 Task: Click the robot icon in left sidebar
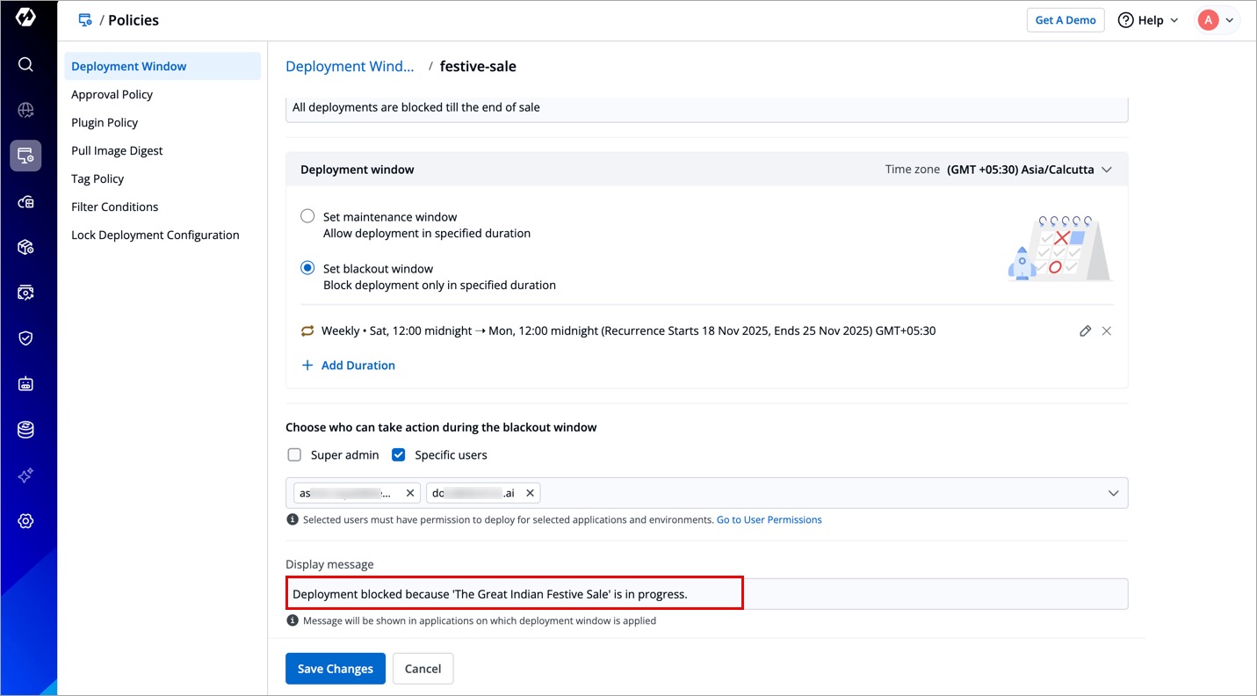(x=25, y=384)
